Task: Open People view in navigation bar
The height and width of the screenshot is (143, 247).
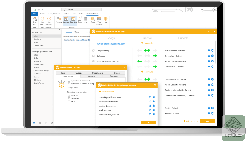Action: click(x=46, y=123)
